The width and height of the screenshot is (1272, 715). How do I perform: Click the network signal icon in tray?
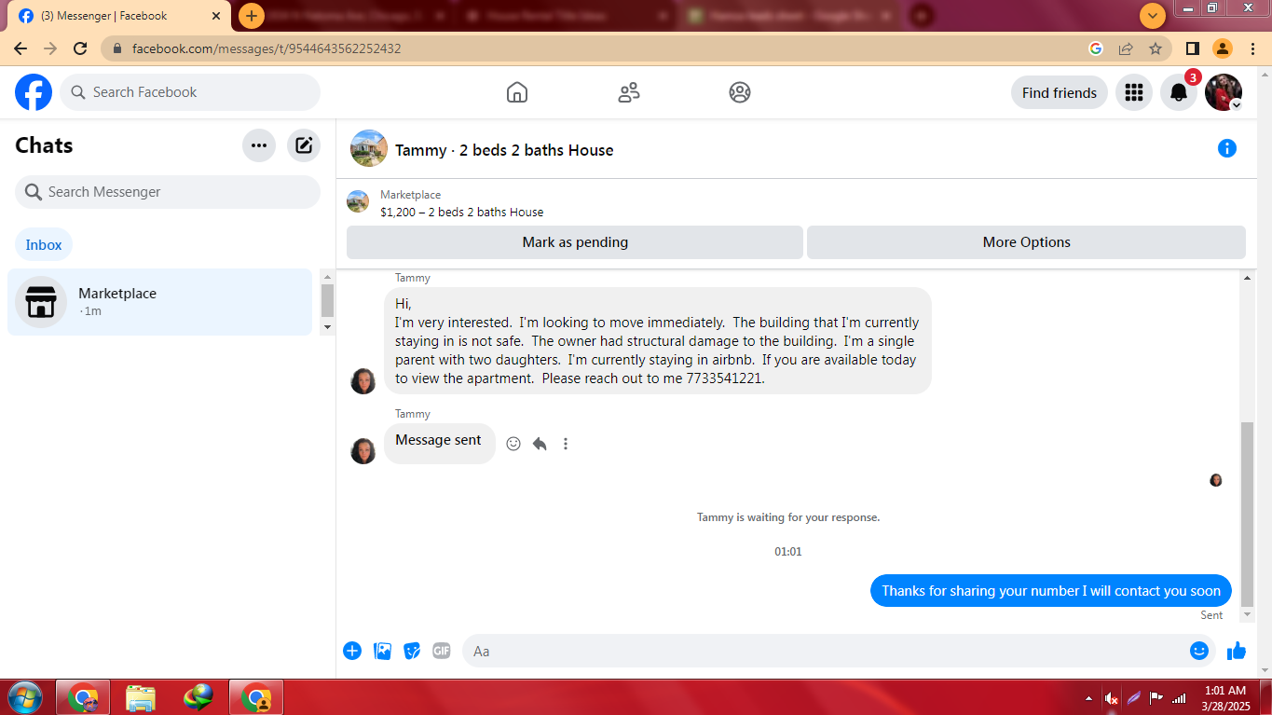[x=1179, y=697]
